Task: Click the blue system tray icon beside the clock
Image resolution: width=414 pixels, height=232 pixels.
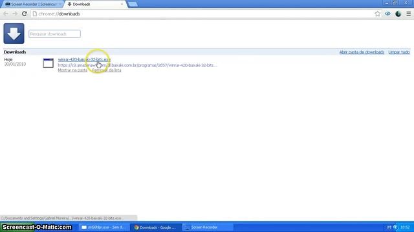Action: pos(395,227)
